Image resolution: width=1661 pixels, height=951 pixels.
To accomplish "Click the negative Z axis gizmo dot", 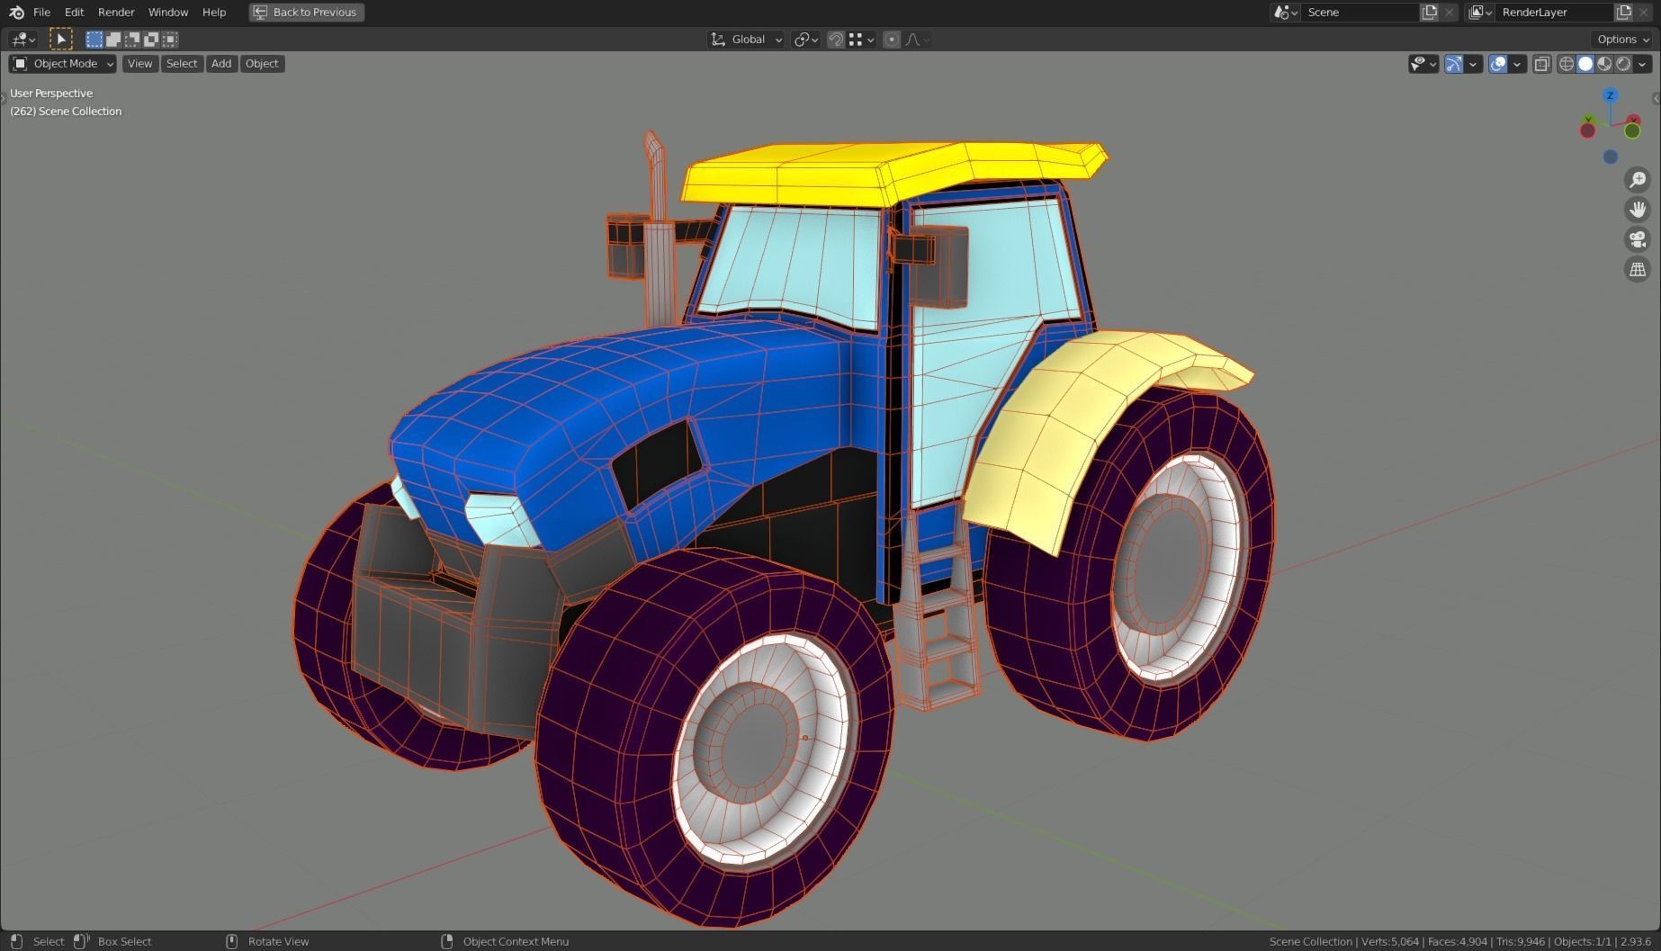I will pos(1611,157).
